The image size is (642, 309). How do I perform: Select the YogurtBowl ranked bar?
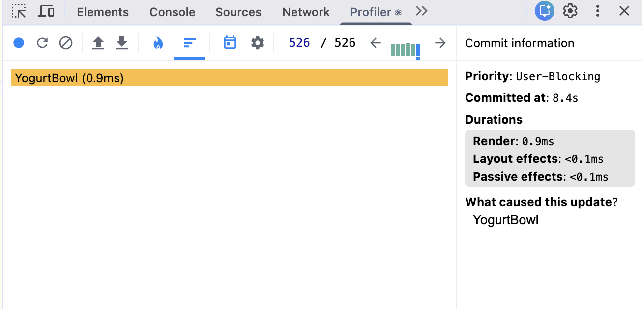coord(229,78)
